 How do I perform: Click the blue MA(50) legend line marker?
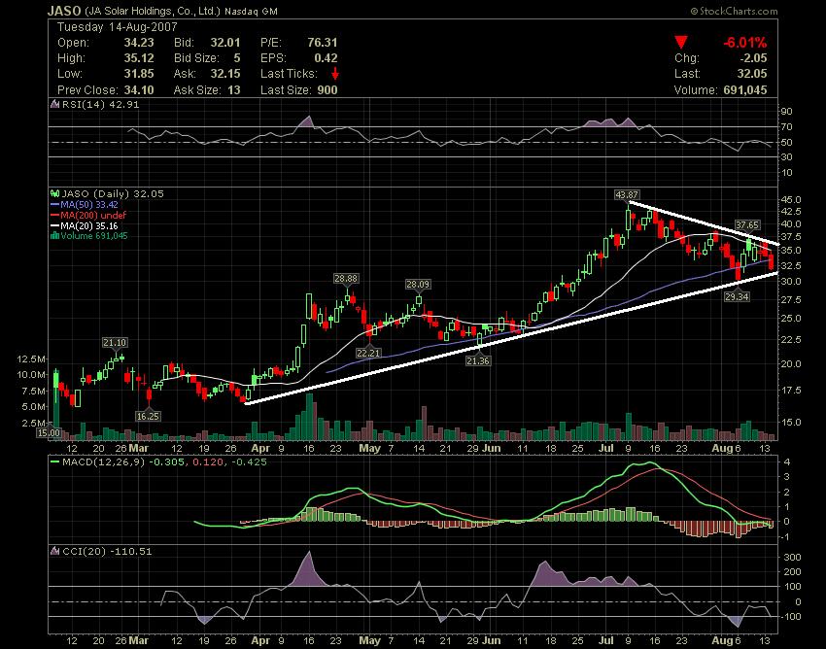click(54, 204)
